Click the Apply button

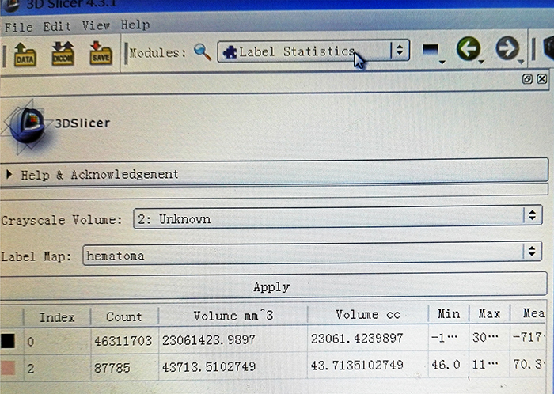pos(274,286)
